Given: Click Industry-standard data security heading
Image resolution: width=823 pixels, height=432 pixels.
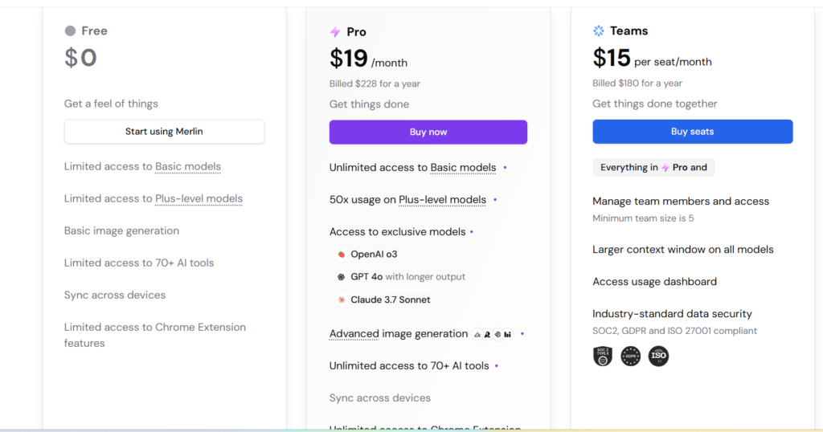Looking at the screenshot, I should [673, 314].
